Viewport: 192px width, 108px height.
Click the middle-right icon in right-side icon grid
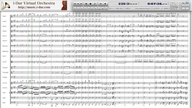(x=187, y=6)
